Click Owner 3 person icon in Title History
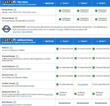Viewport: 110px width, 106px height. click(x=97, y=3)
